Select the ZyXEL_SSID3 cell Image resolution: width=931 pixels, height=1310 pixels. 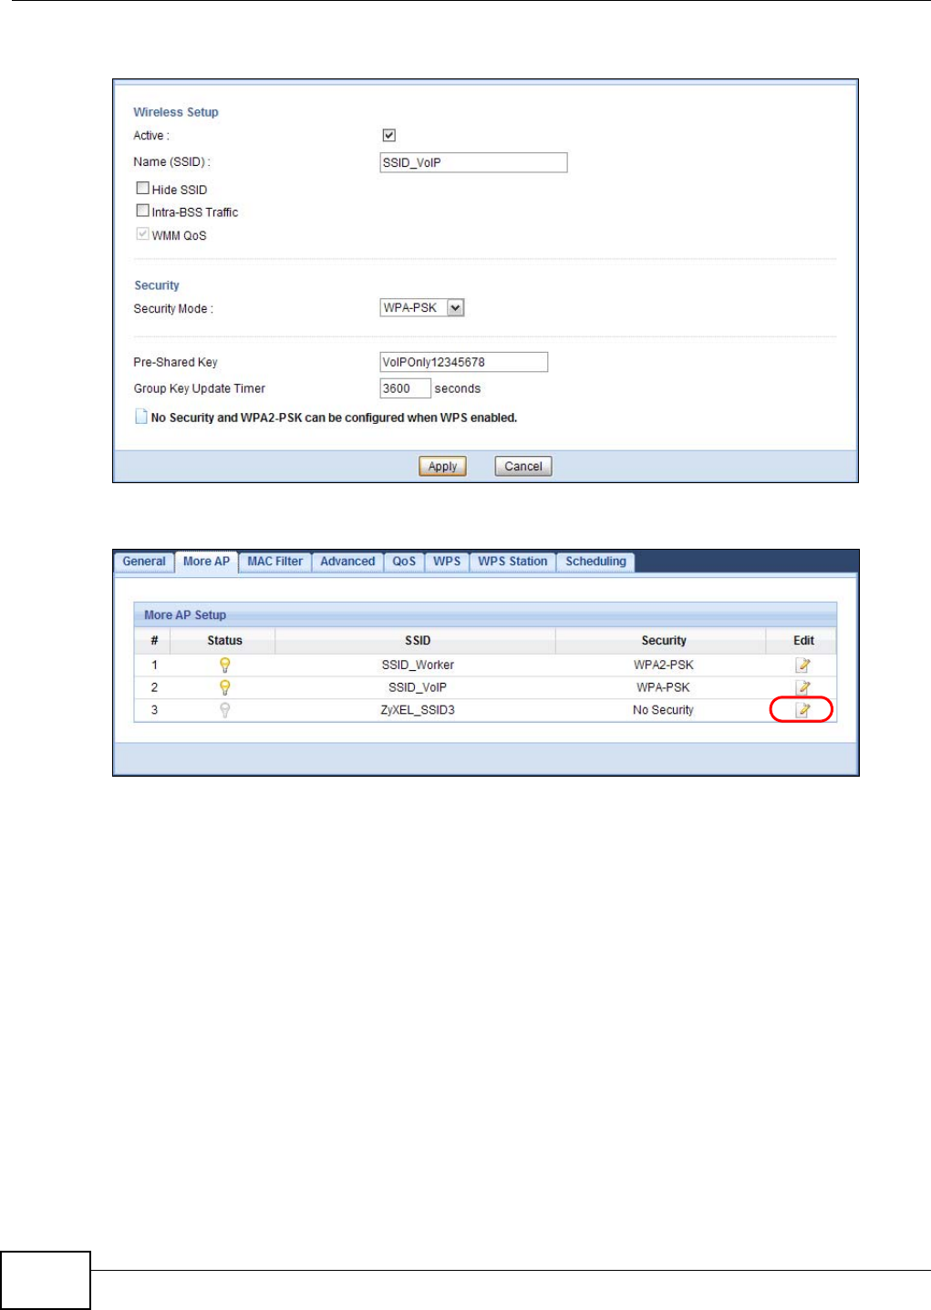point(418,710)
